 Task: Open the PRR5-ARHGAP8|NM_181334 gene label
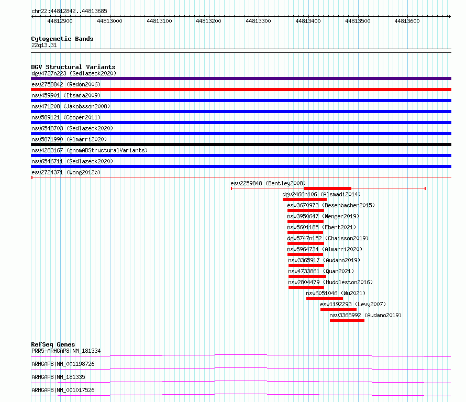pyautogui.click(x=66, y=351)
